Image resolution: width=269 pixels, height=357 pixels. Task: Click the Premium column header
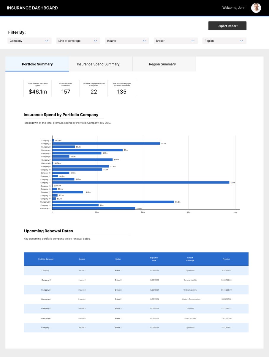click(x=226, y=259)
